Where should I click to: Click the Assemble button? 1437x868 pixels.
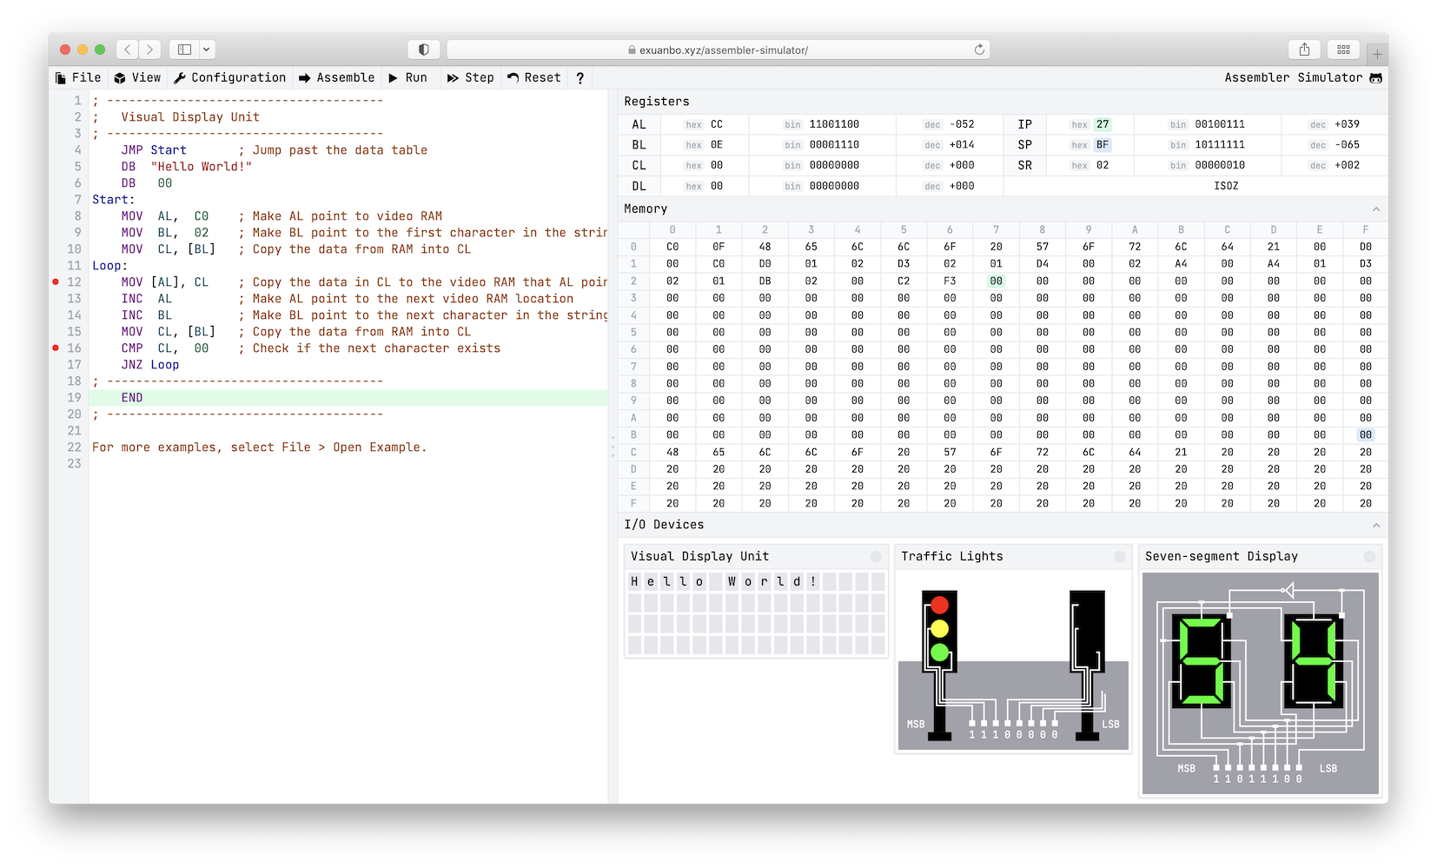336,77
